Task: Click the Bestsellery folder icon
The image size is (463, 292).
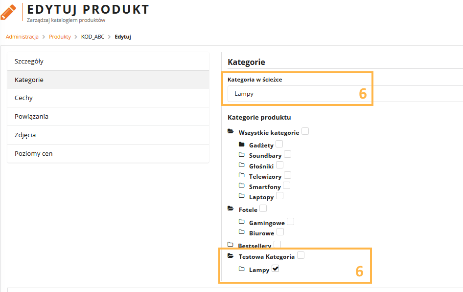Action: 231,245
